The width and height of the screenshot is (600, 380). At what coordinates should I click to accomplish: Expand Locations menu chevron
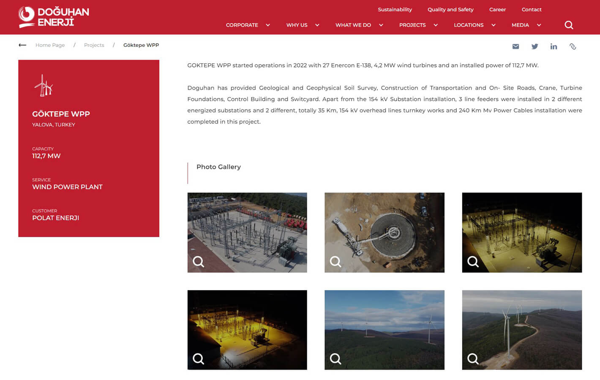(x=494, y=25)
